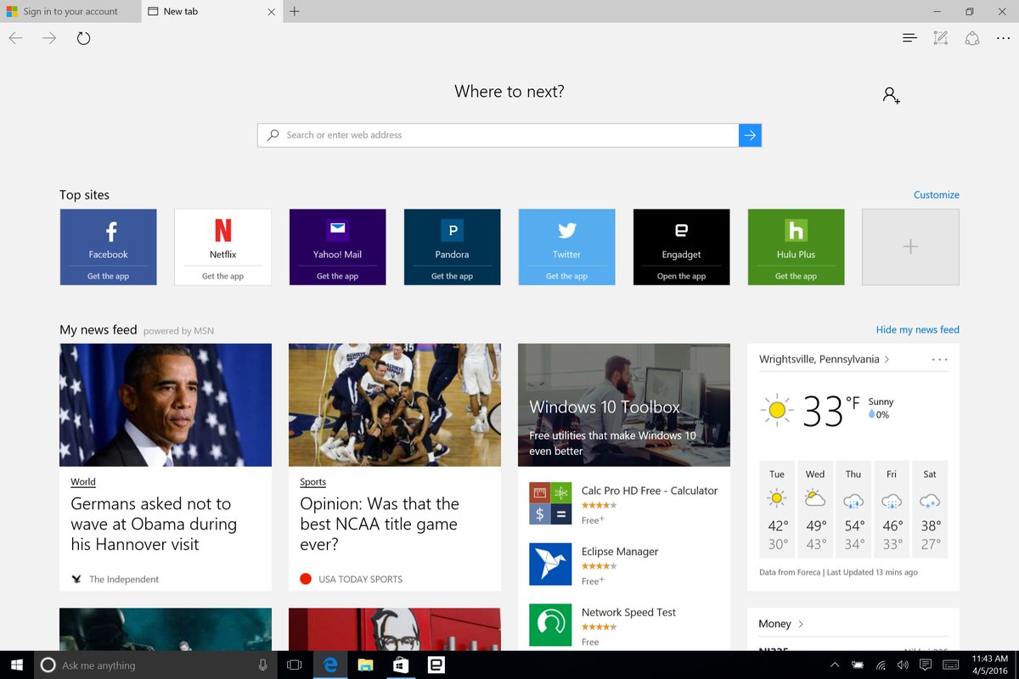Open the Hub icon in the toolbar

[x=909, y=38]
